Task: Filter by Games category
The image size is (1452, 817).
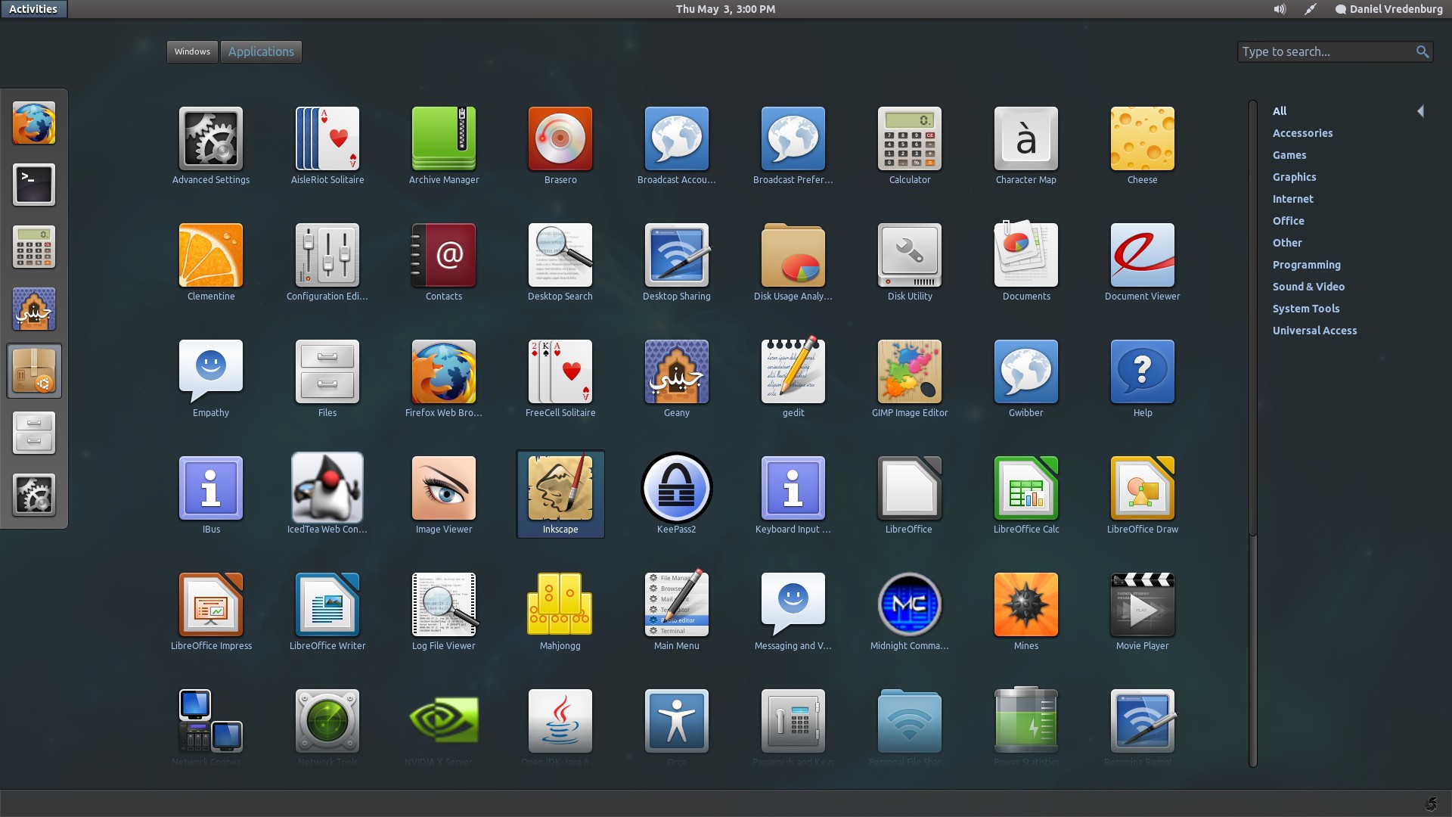Action: click(x=1289, y=154)
